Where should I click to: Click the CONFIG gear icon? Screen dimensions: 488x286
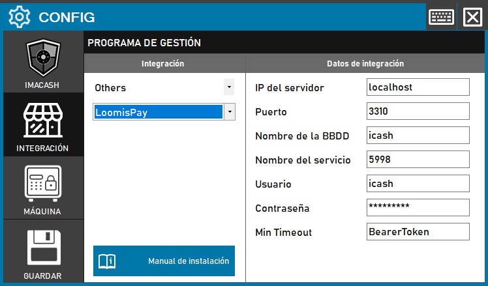(x=20, y=17)
